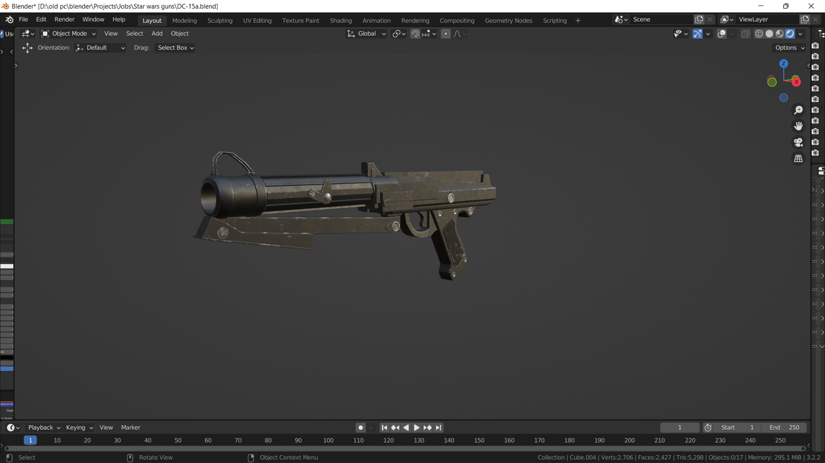Jump to previous keyframe
Image resolution: width=825 pixels, height=463 pixels.
395,427
